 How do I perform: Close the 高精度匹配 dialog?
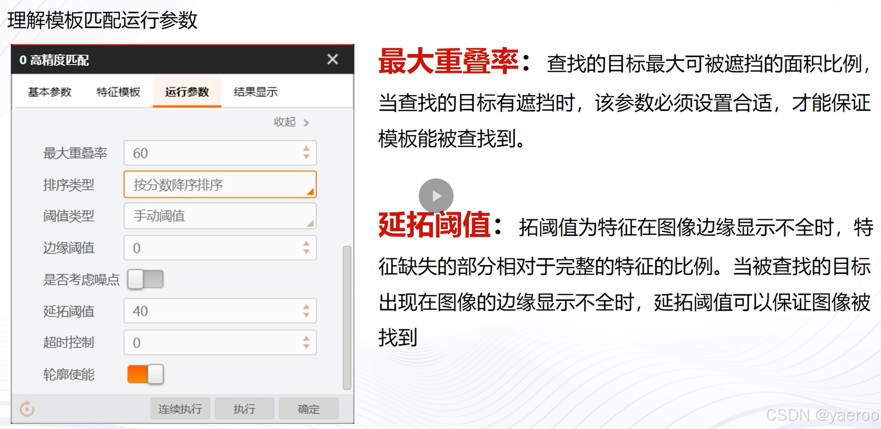332,59
